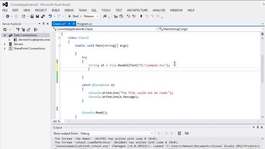Start debugging with the green play button
Screen dimensions: 265x149
pyautogui.click(x=70, y=16)
